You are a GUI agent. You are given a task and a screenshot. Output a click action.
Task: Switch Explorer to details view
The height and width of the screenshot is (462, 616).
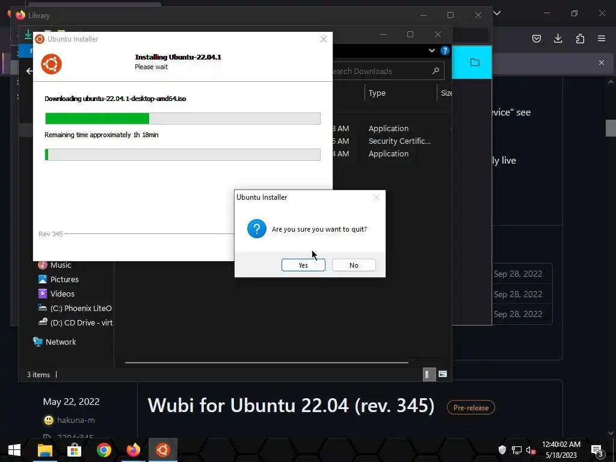[x=429, y=374]
